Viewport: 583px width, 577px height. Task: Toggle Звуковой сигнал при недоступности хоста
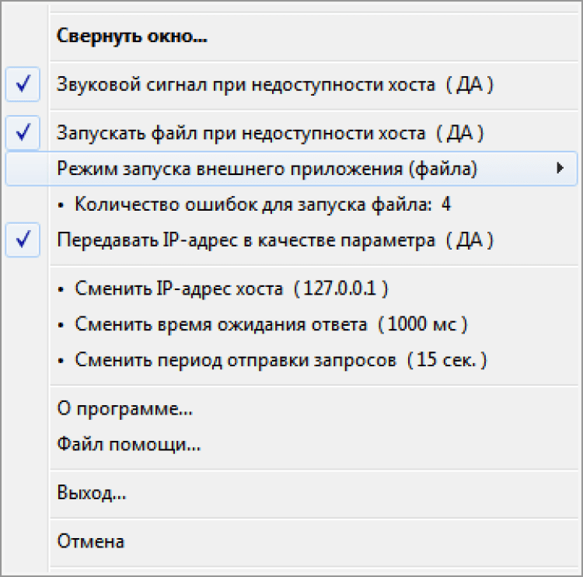pyautogui.click(x=275, y=85)
